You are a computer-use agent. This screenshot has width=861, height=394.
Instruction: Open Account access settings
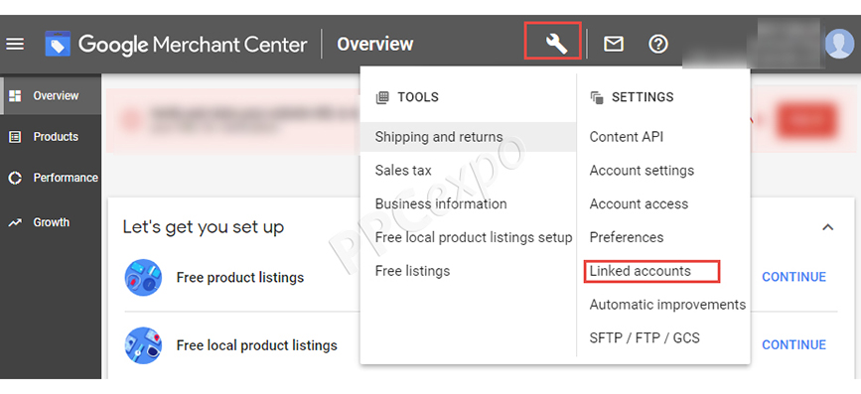point(639,203)
